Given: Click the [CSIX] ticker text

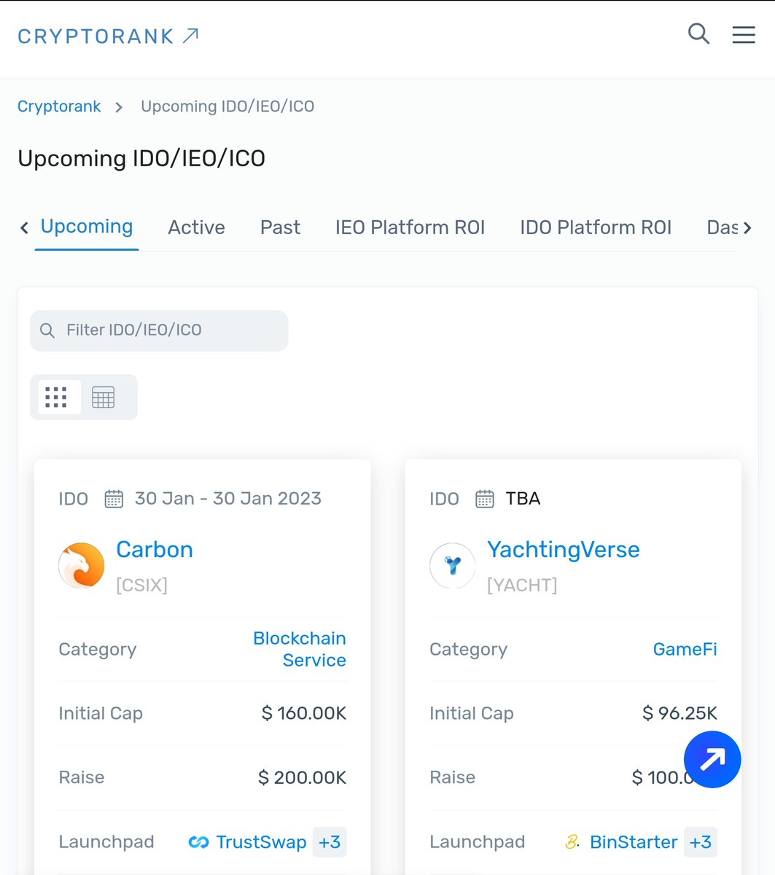Looking at the screenshot, I should [142, 585].
